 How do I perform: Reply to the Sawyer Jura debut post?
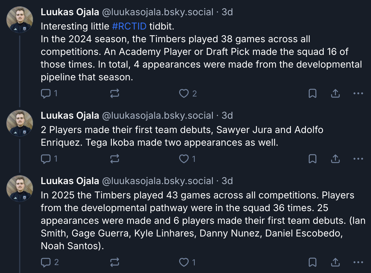click(46, 159)
